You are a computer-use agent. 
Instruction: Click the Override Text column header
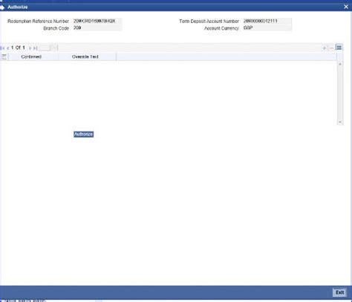tap(85, 57)
